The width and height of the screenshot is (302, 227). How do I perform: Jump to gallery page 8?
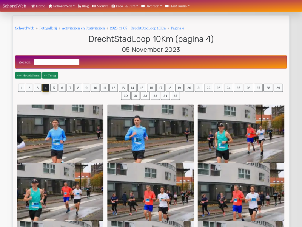pos(78,88)
